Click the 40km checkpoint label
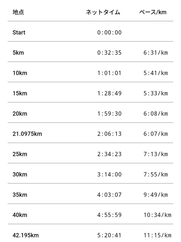This screenshot has height=242, width=181. point(20,215)
